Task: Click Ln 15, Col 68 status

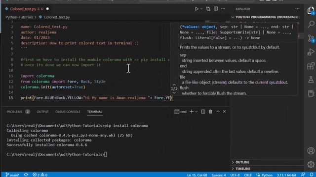Action: tap(197, 175)
